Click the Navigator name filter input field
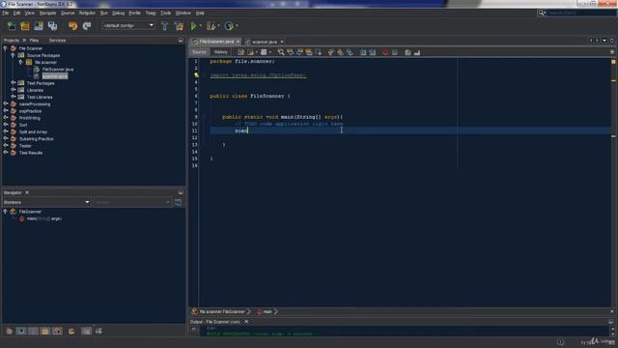Screen dimensions: 618x348 click(132, 202)
